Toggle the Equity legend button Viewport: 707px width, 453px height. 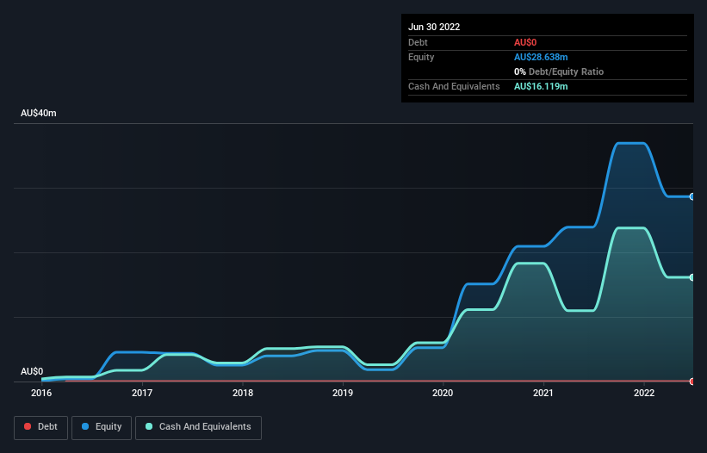(102, 427)
